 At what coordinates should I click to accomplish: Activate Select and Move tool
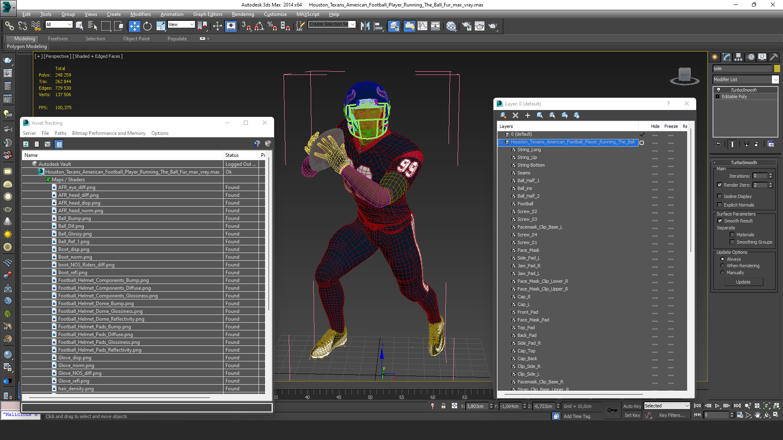pyautogui.click(x=134, y=26)
